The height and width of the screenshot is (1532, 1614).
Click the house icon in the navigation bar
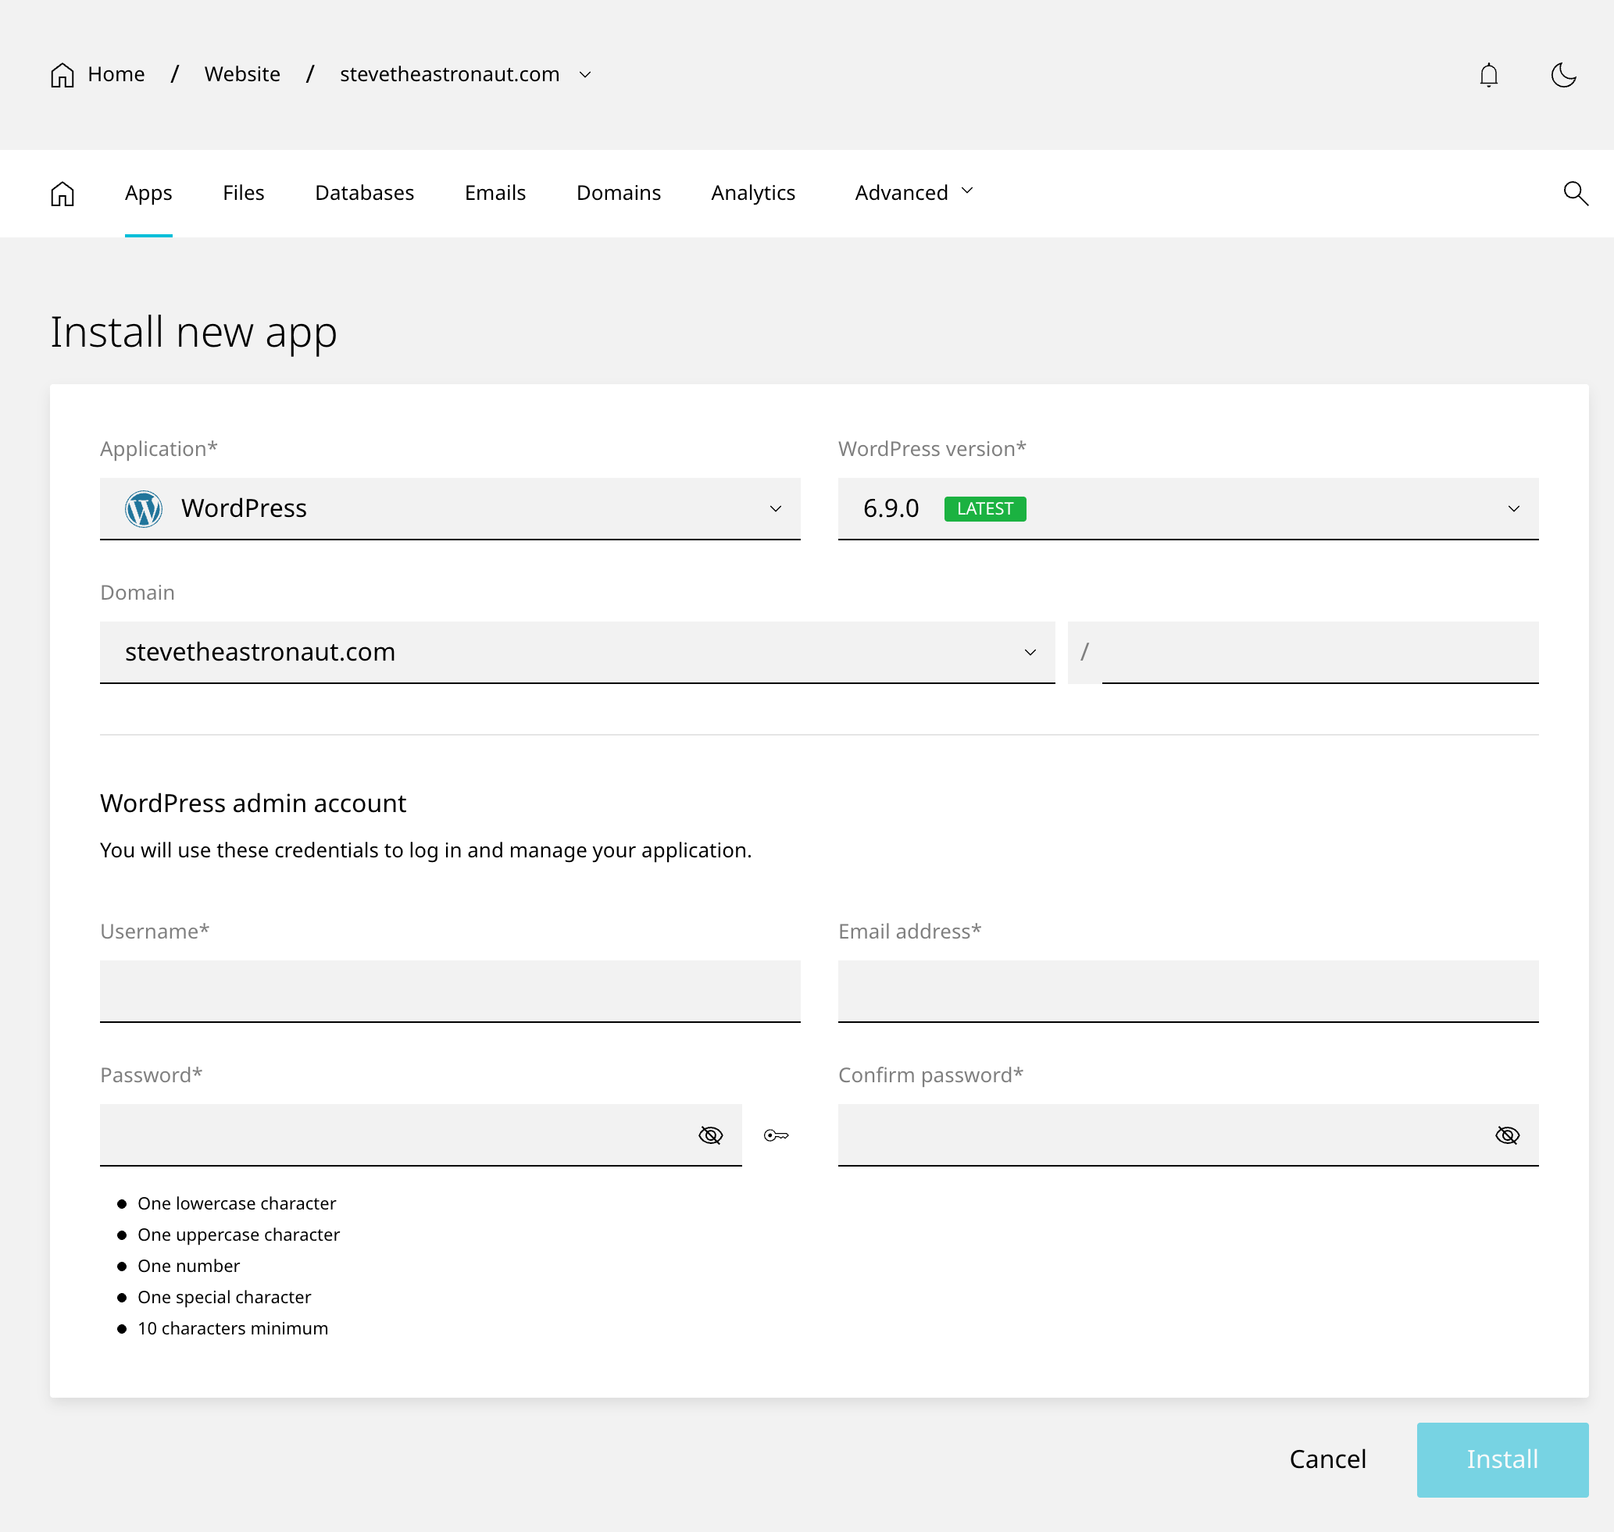[x=62, y=194]
